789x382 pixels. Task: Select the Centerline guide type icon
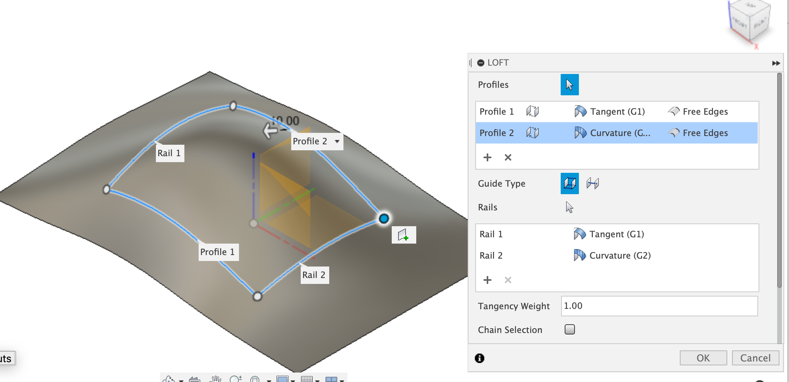tap(593, 183)
